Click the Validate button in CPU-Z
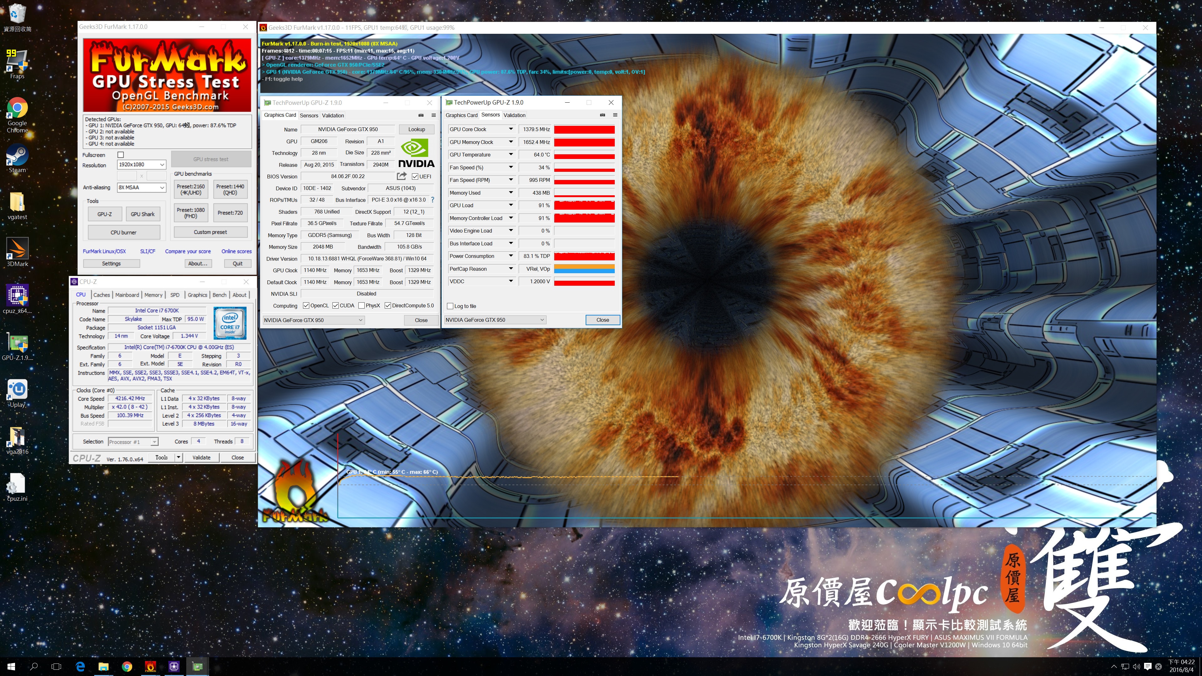Viewport: 1202px width, 676px height. (x=202, y=458)
